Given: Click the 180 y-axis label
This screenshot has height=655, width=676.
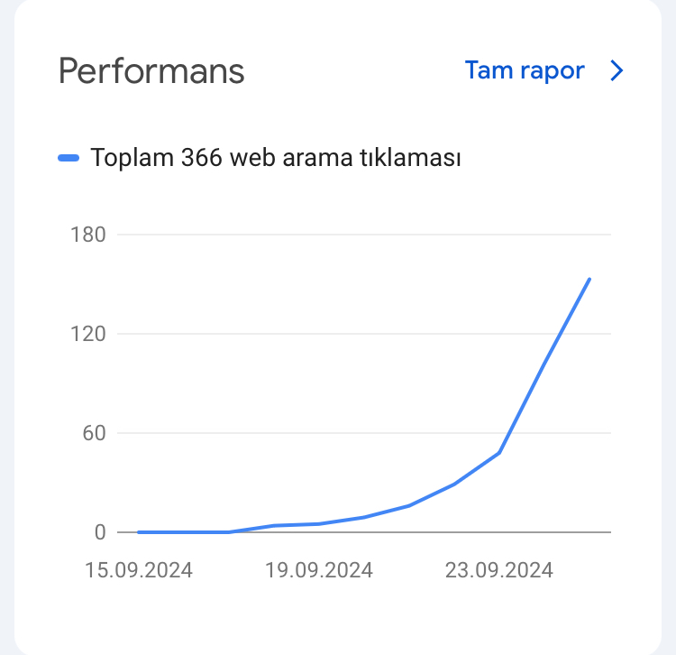Looking at the screenshot, I should point(88,235).
